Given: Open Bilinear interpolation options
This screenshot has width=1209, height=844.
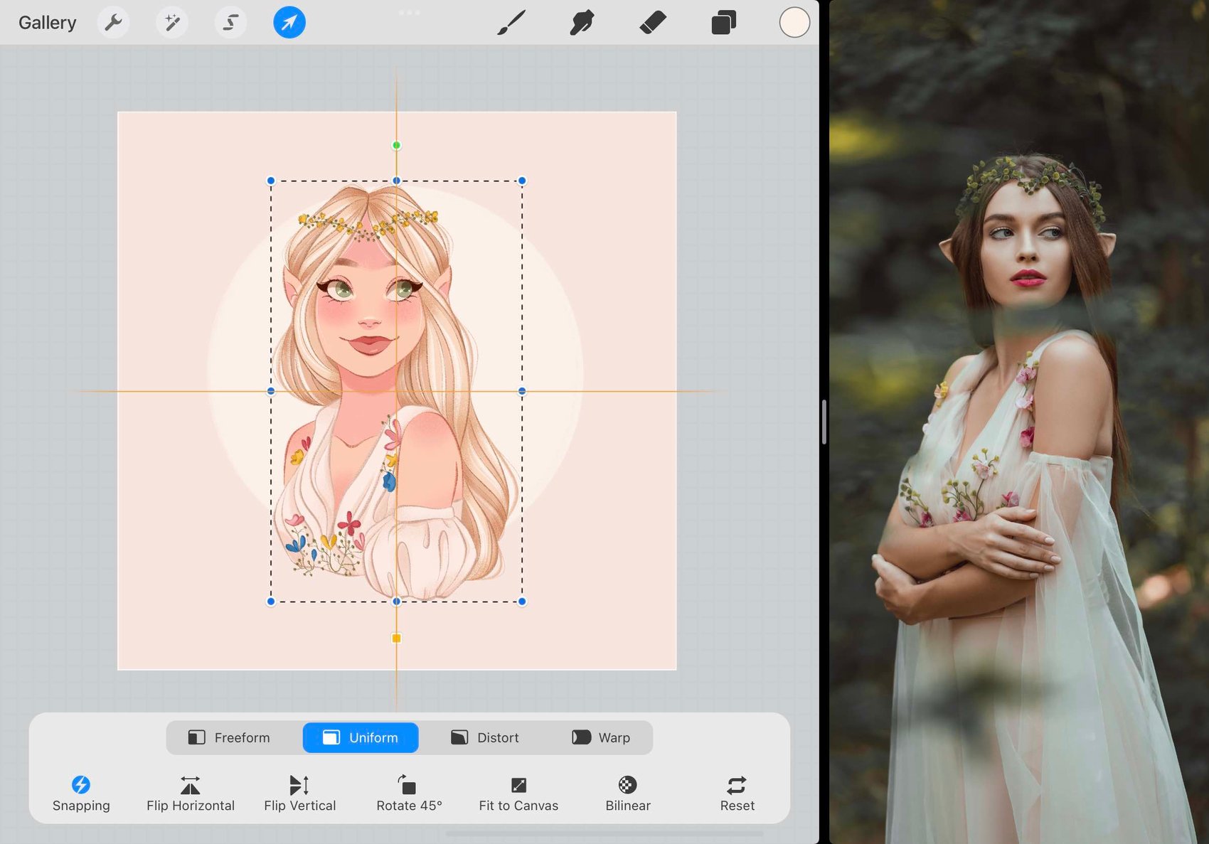Looking at the screenshot, I should coord(628,794).
